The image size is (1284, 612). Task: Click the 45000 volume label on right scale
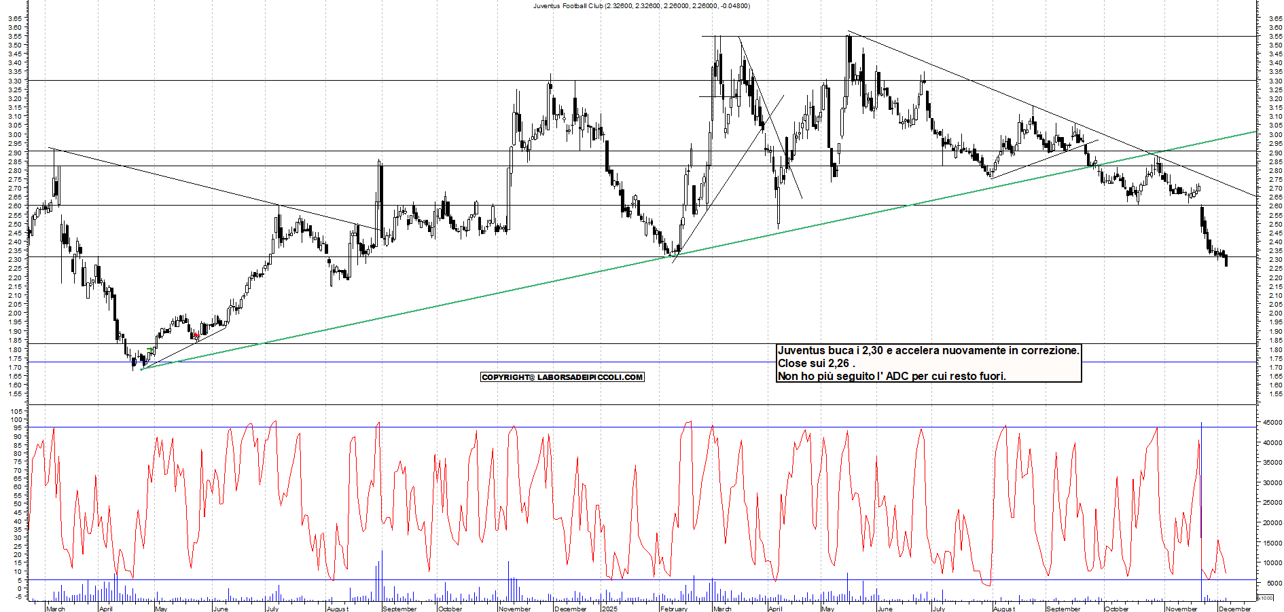tap(1272, 423)
